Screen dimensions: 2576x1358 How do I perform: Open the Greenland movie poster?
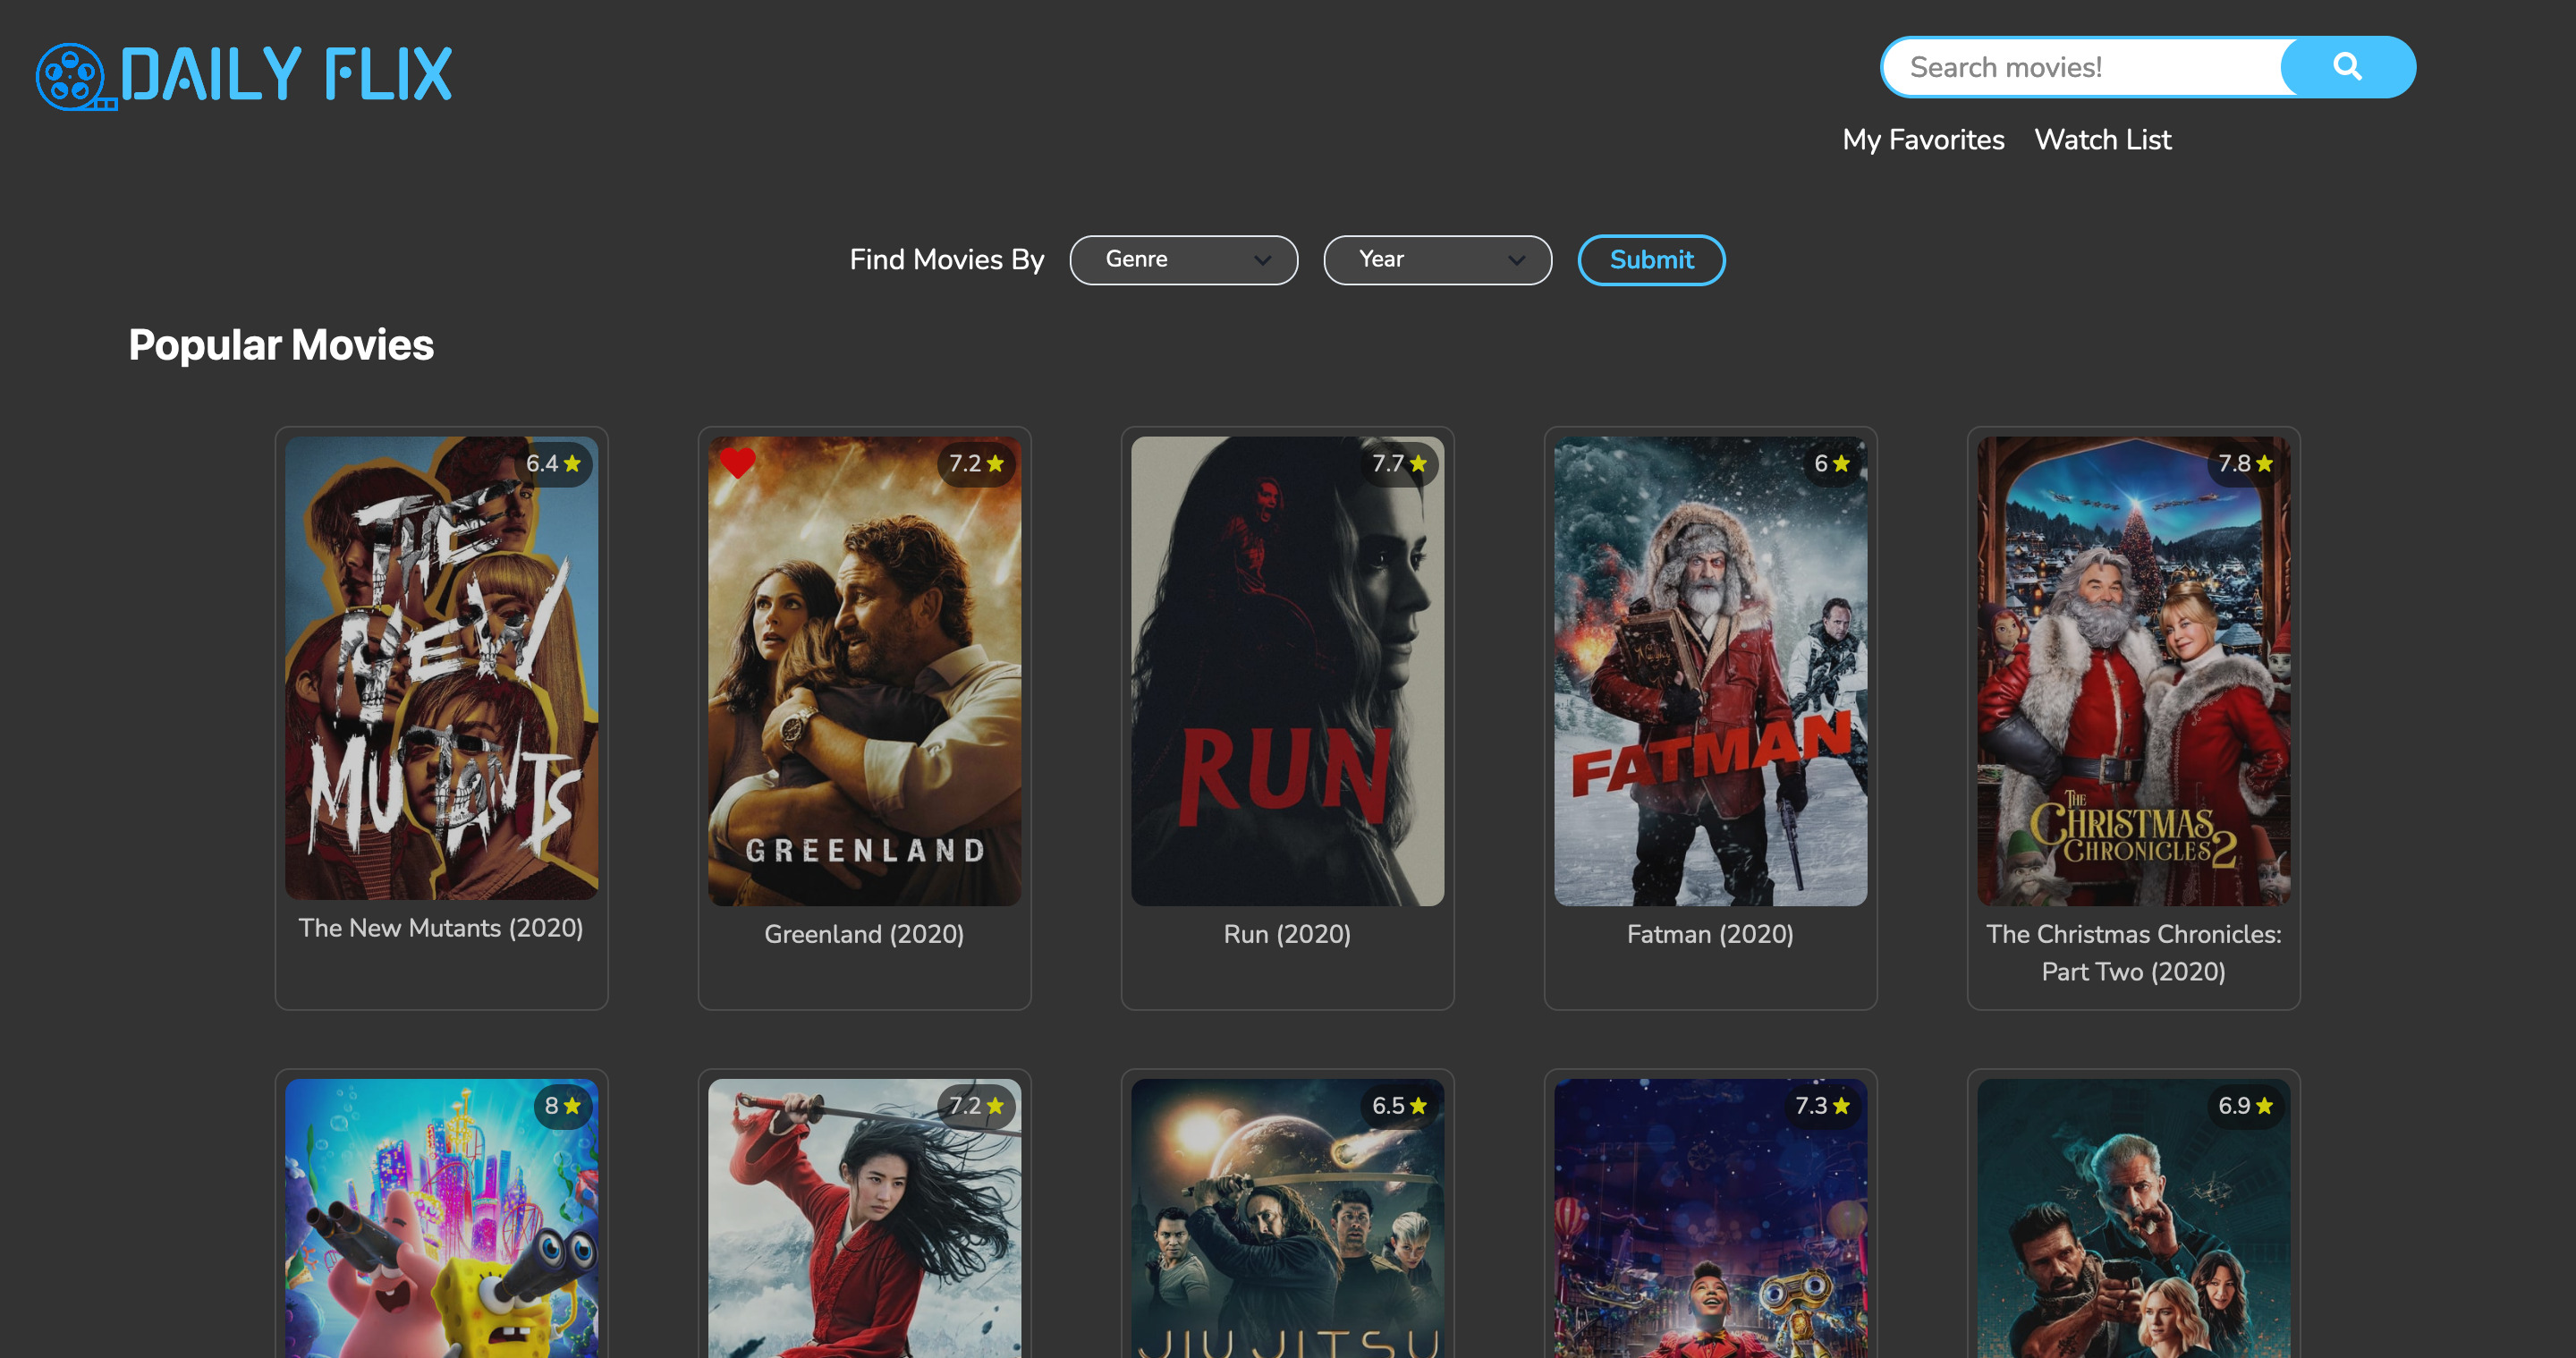(x=864, y=671)
